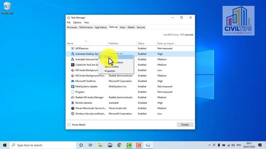Viewport: 266px width, 149px height.
Task: Open the taskbar clock and date
Action: click(249, 145)
